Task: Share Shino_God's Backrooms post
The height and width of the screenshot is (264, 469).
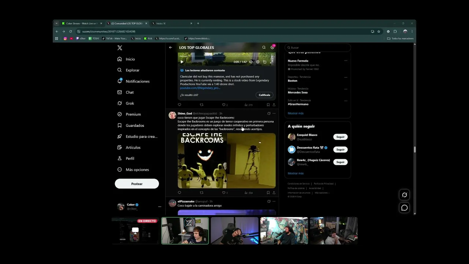Action: [274, 192]
